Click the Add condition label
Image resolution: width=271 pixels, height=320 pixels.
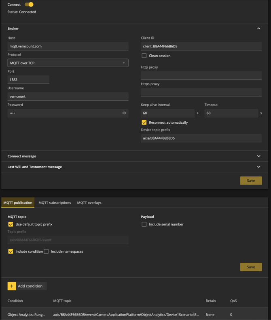(x=30, y=286)
